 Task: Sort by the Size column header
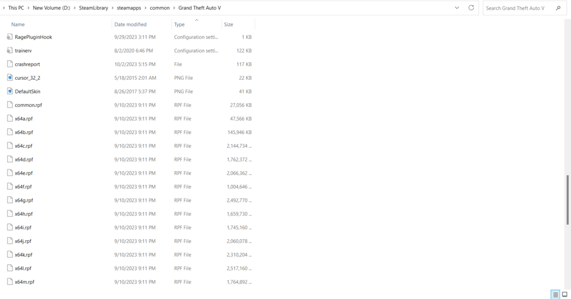pyautogui.click(x=228, y=25)
